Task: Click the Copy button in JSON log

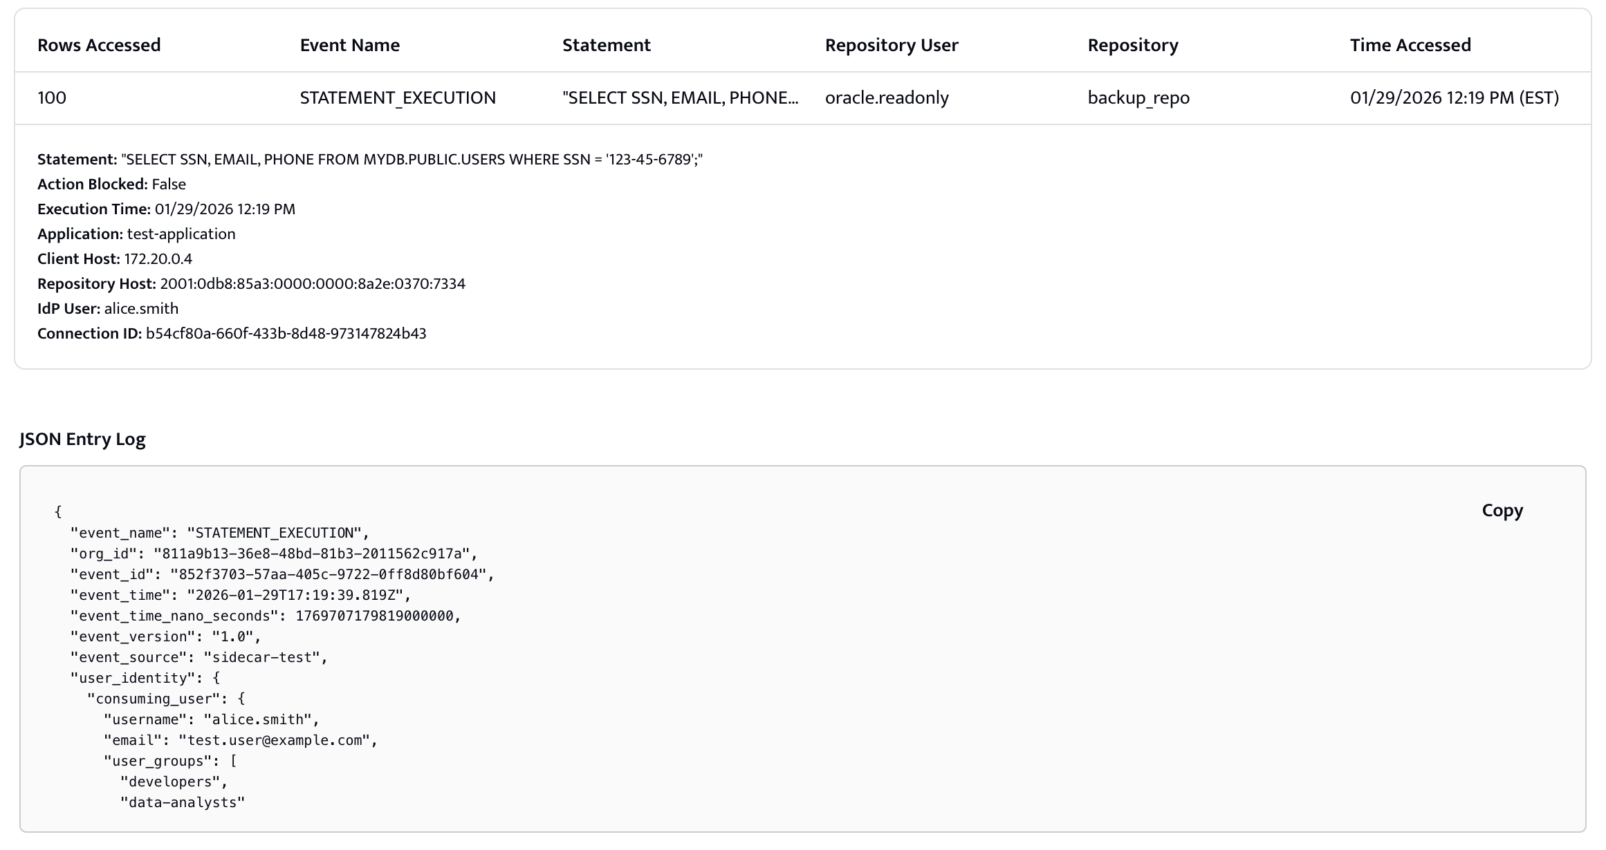Action: click(x=1502, y=511)
